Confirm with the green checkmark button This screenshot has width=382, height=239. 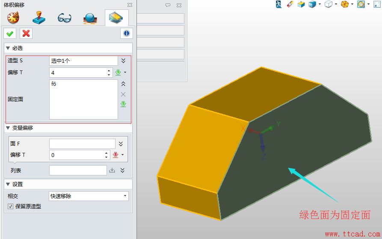pos(10,34)
